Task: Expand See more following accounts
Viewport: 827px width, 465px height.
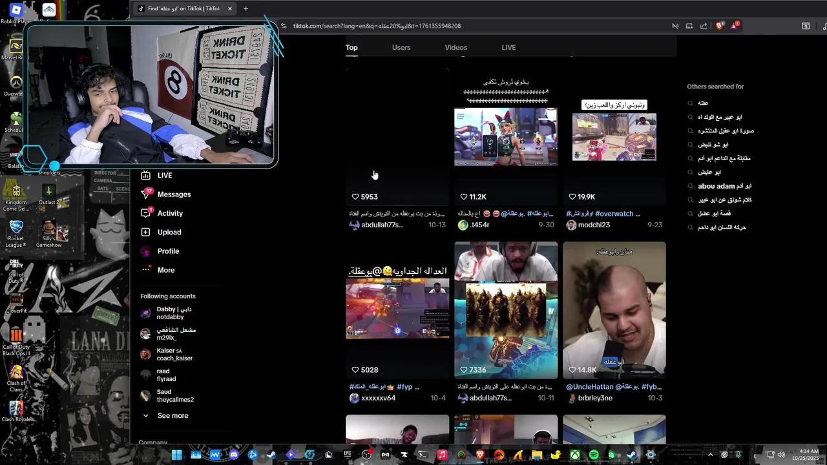Action: (165, 416)
